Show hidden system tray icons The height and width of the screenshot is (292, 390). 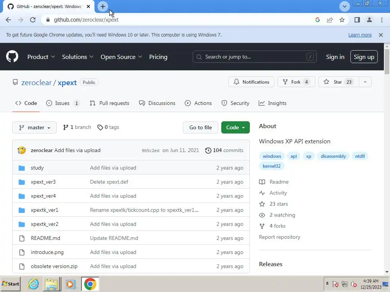tap(327, 284)
